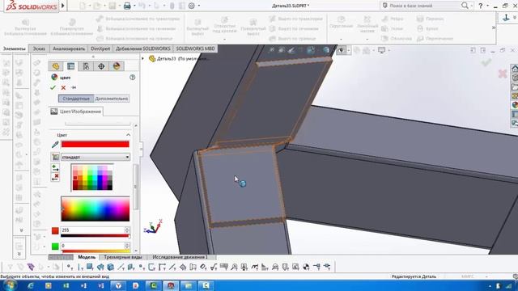Open Yandex browser from taskbar

pos(118,285)
